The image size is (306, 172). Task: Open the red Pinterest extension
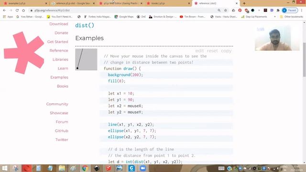pos(240,11)
